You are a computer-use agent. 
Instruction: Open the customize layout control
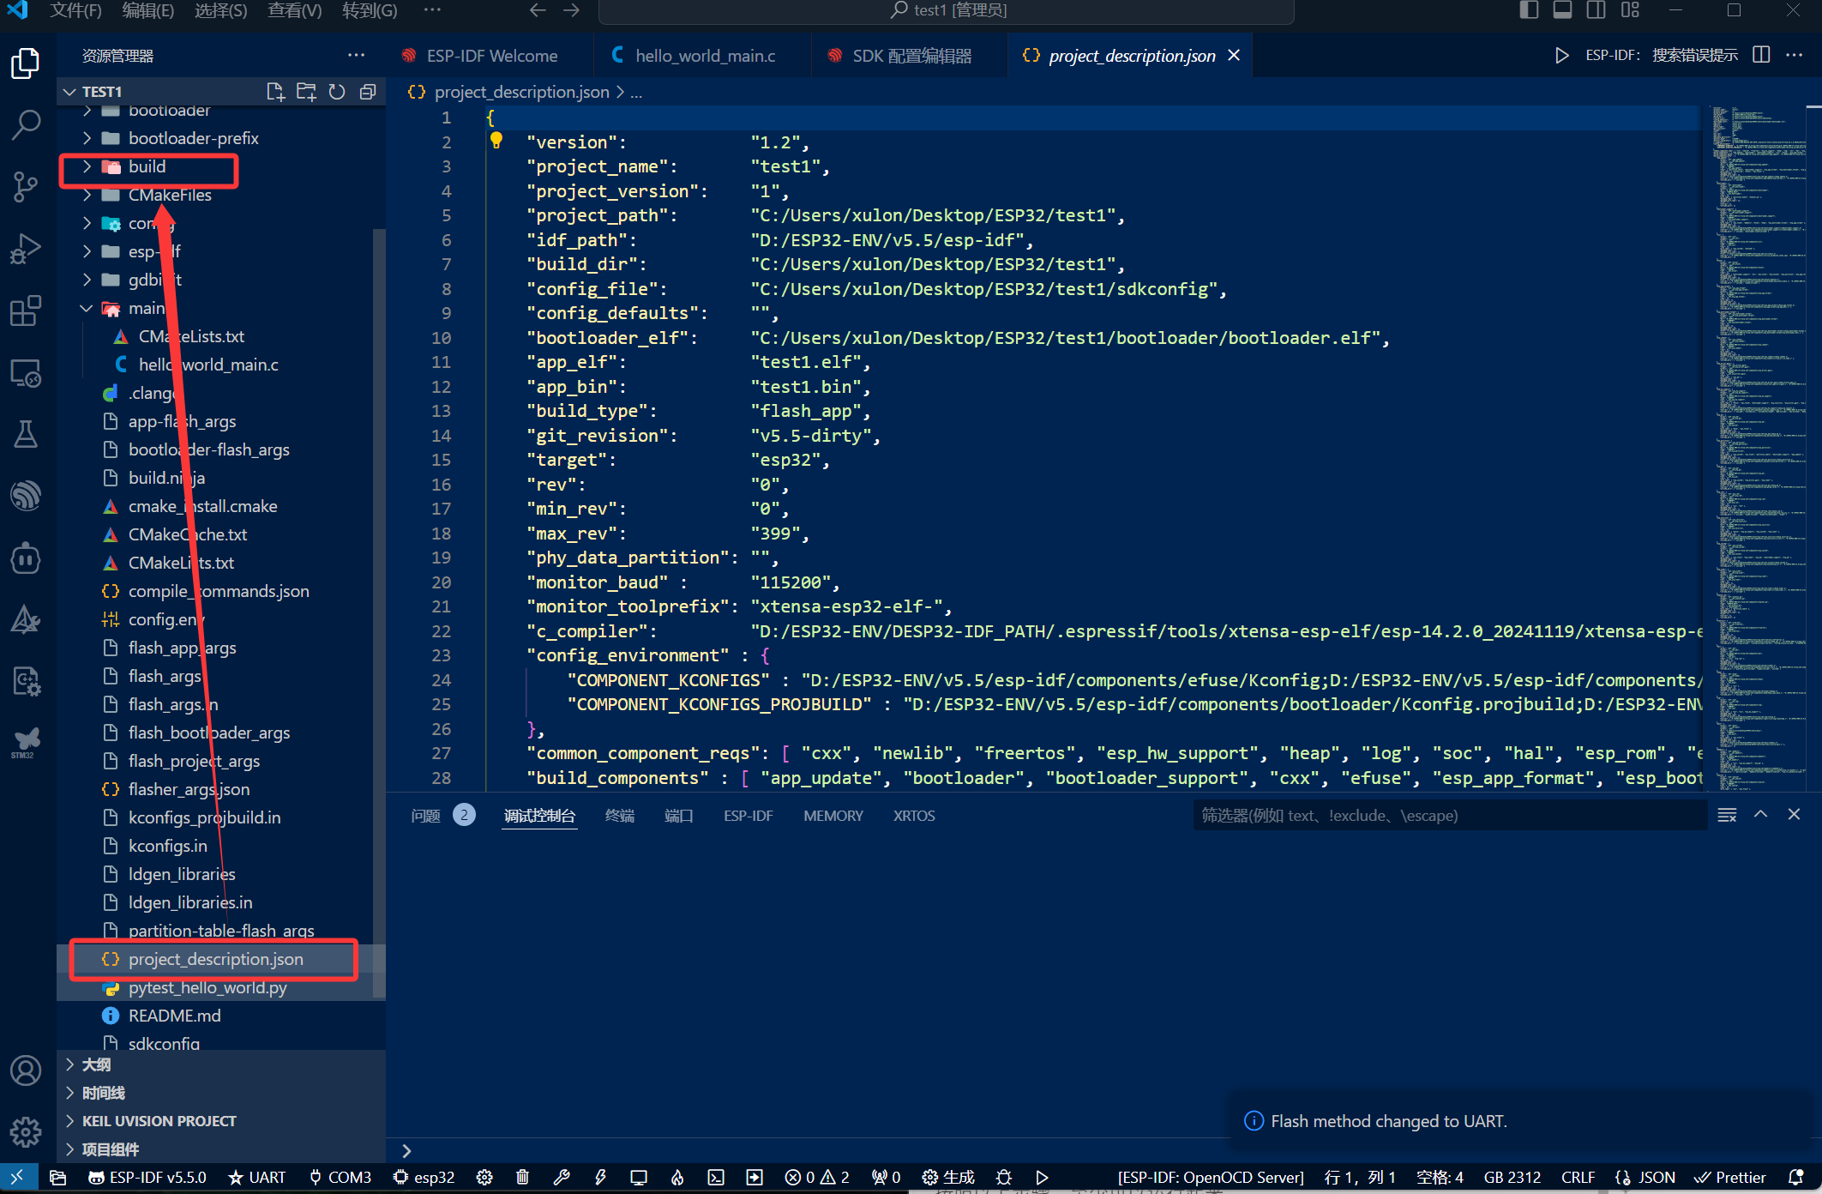coord(1630,10)
